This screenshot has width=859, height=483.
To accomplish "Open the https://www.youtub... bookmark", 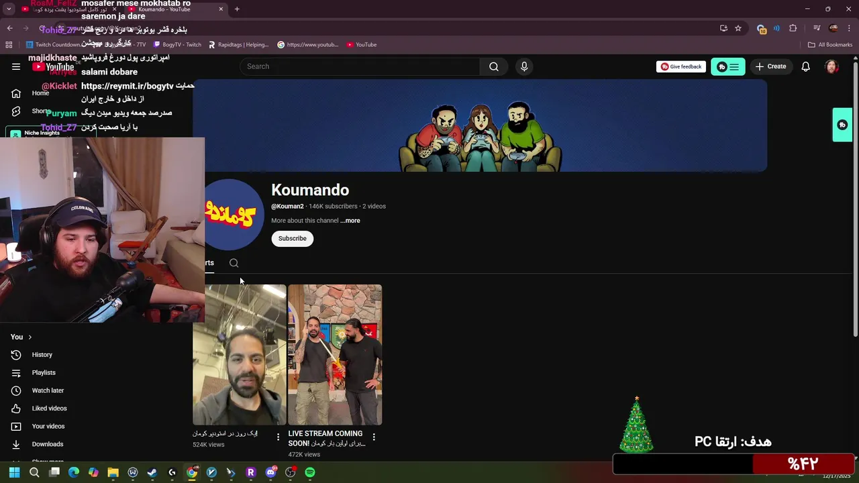I will point(308,45).
